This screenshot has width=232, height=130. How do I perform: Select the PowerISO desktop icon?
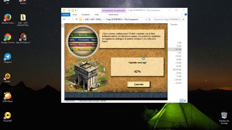click(x=8, y=117)
